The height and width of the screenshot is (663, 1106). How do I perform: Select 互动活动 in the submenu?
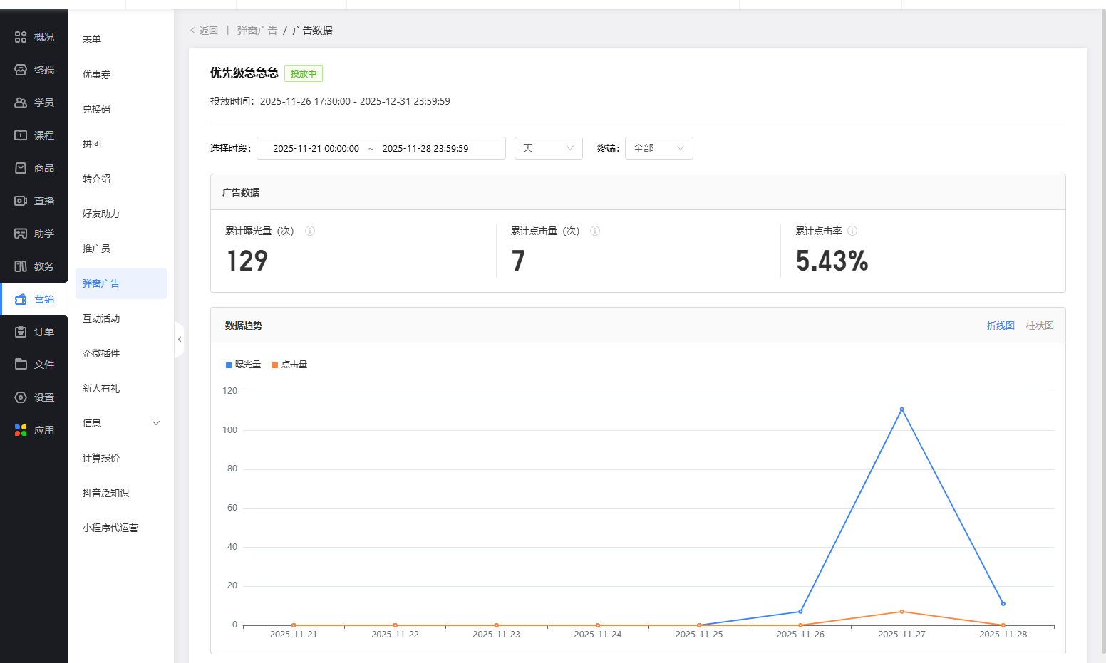point(101,318)
